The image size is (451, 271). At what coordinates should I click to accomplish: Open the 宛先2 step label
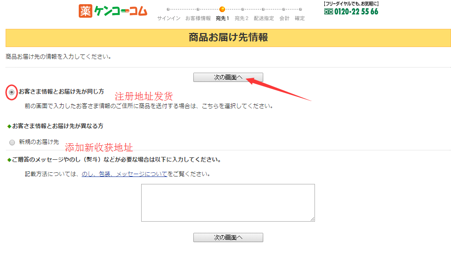pyautogui.click(x=241, y=18)
